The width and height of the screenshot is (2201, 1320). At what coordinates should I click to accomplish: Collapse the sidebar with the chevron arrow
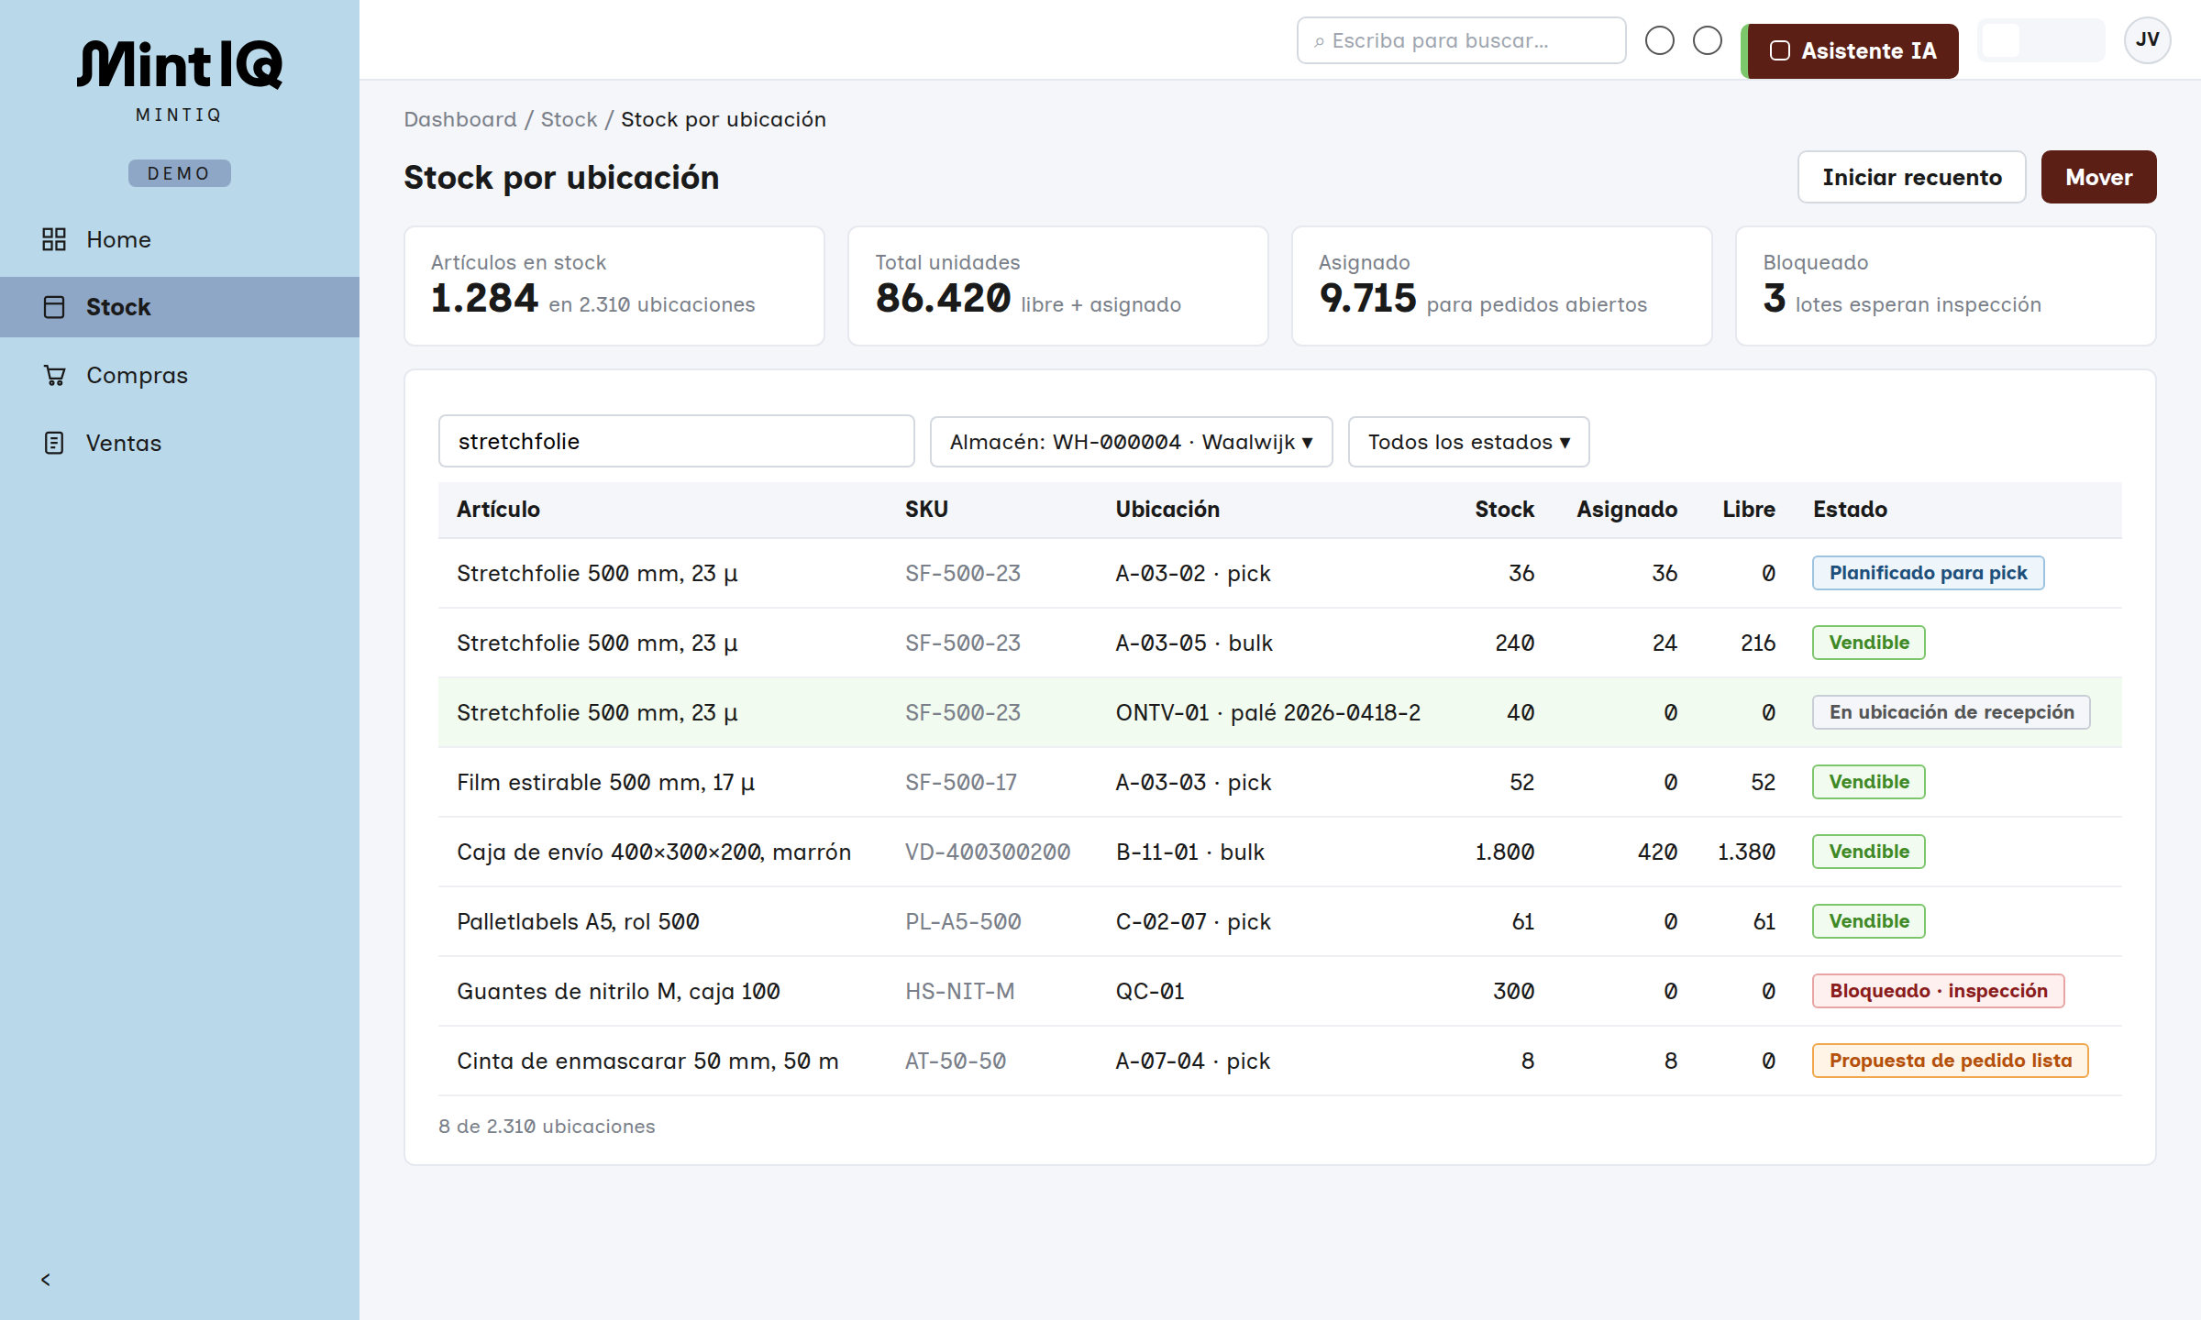46,1280
